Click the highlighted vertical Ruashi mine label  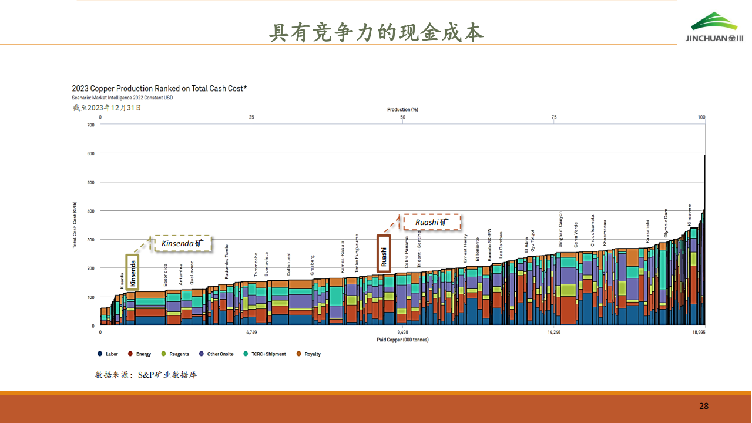(384, 255)
